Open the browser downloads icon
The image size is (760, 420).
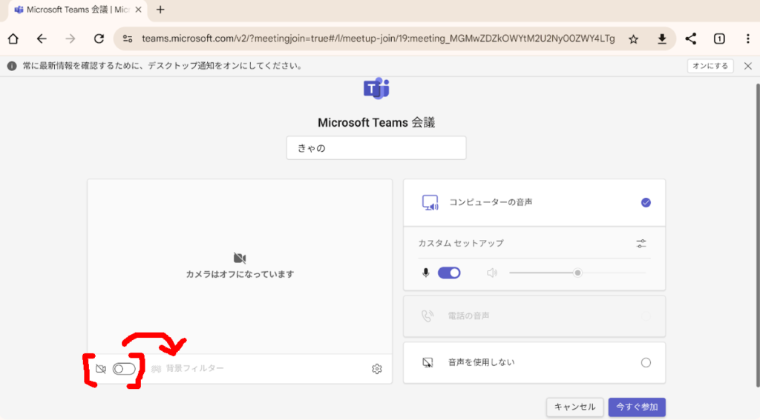point(661,39)
